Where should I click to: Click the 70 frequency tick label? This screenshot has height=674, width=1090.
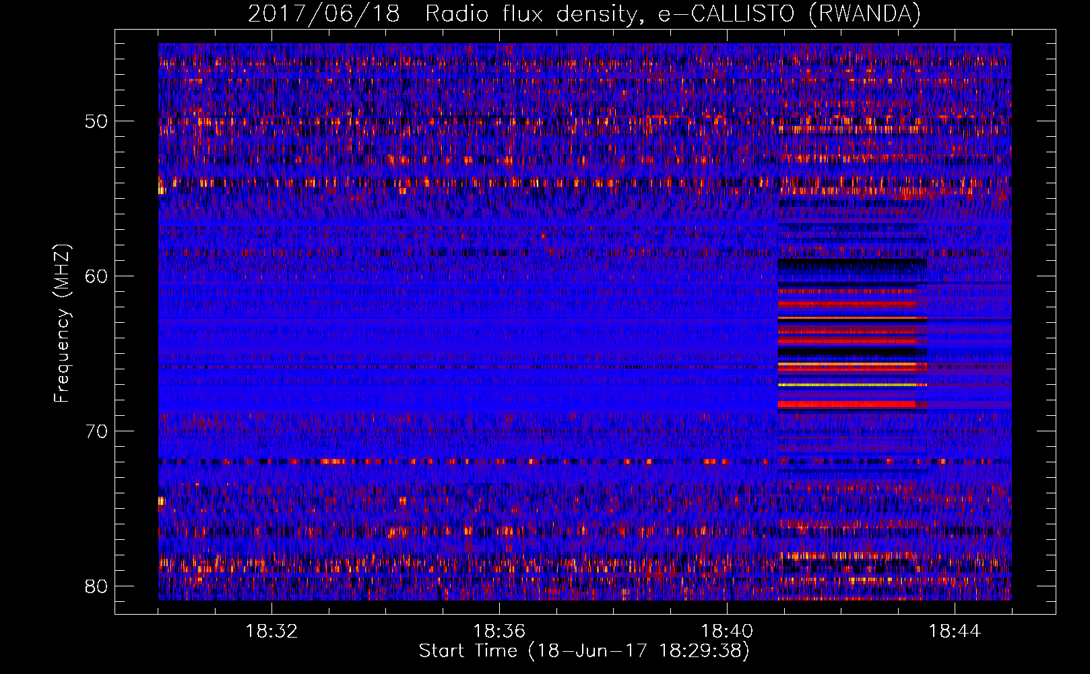(x=96, y=431)
